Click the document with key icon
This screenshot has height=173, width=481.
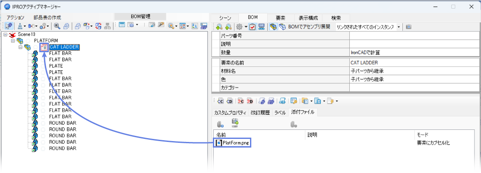coord(294,101)
